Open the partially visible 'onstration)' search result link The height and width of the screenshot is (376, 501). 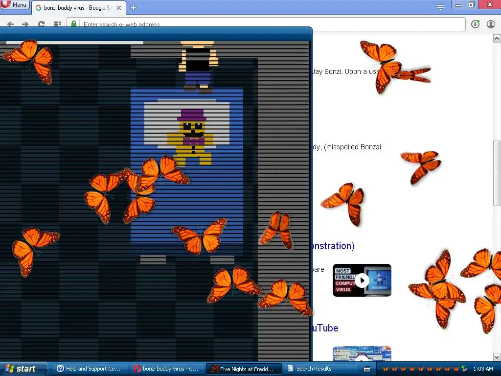click(333, 246)
